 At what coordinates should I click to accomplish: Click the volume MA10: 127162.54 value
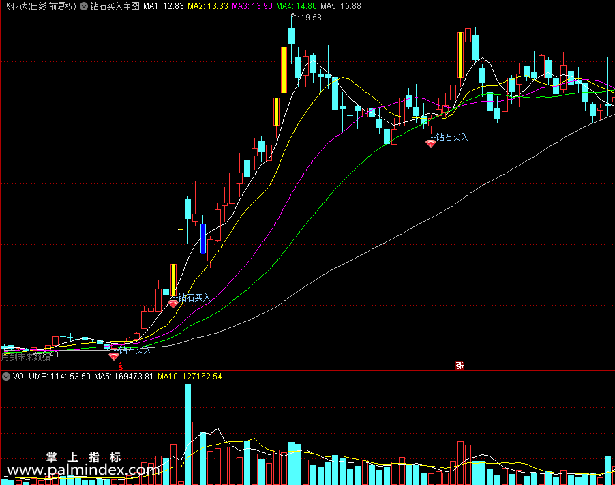coord(190,377)
